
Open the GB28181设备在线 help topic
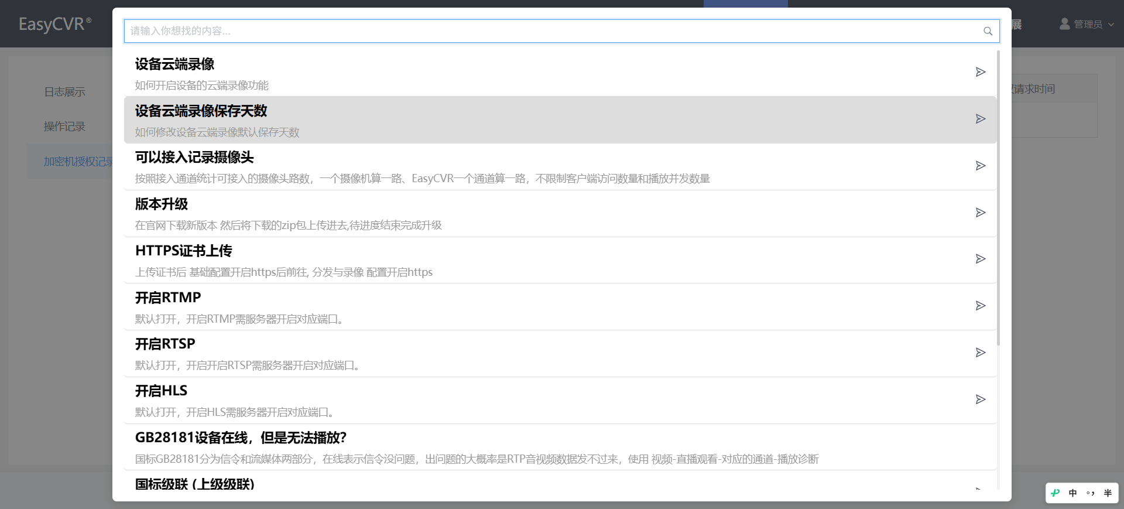point(241,438)
